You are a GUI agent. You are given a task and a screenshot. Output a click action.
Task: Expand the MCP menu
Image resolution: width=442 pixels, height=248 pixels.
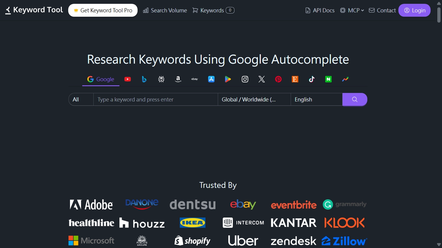[352, 10]
